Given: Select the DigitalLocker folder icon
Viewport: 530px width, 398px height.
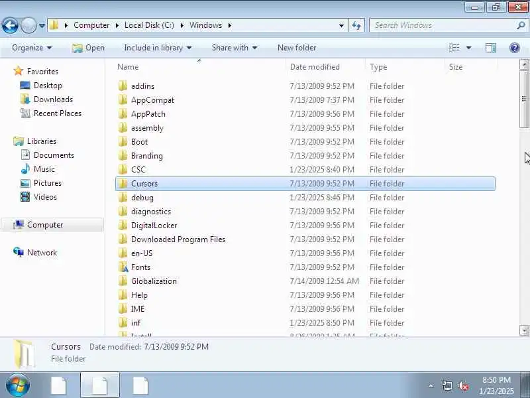Looking at the screenshot, I should [123, 225].
